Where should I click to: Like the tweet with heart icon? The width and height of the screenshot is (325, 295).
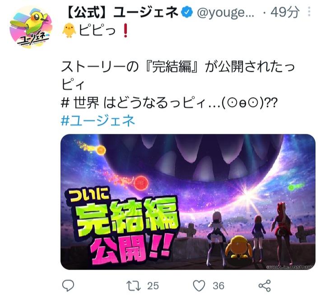tap(199, 285)
